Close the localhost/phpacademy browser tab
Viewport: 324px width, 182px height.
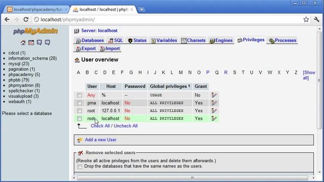(x=66, y=10)
